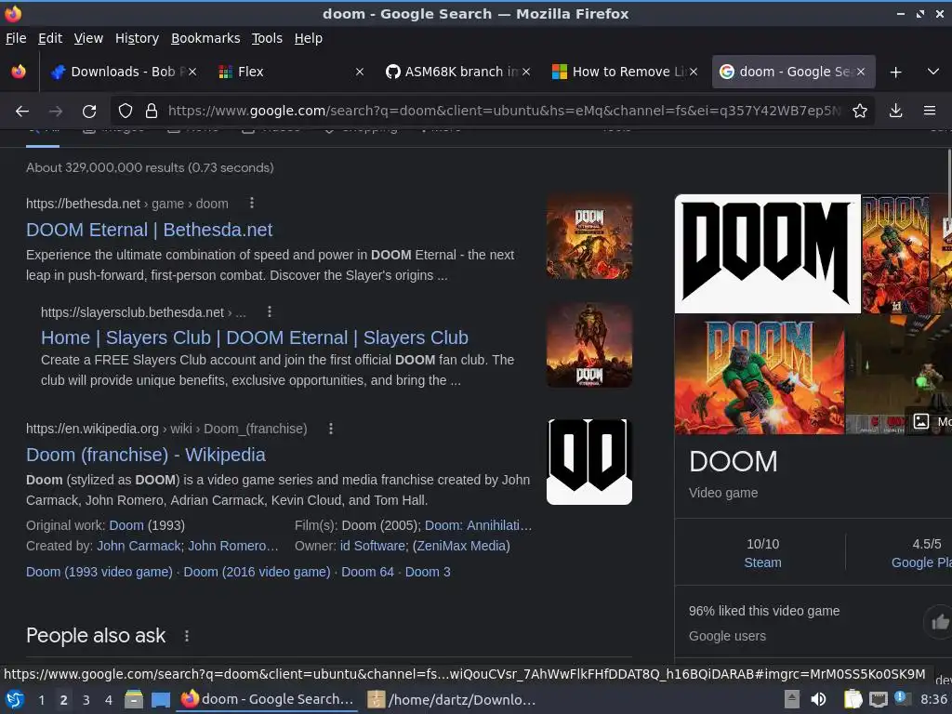The width and height of the screenshot is (952, 714).
Task: Open DOOM Eternal | Bethesda.net result
Action: 150,231
